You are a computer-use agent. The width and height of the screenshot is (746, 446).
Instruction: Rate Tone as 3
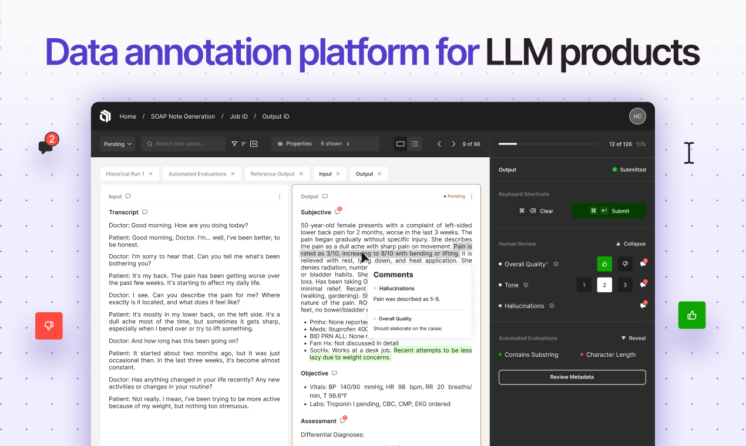pyautogui.click(x=624, y=285)
